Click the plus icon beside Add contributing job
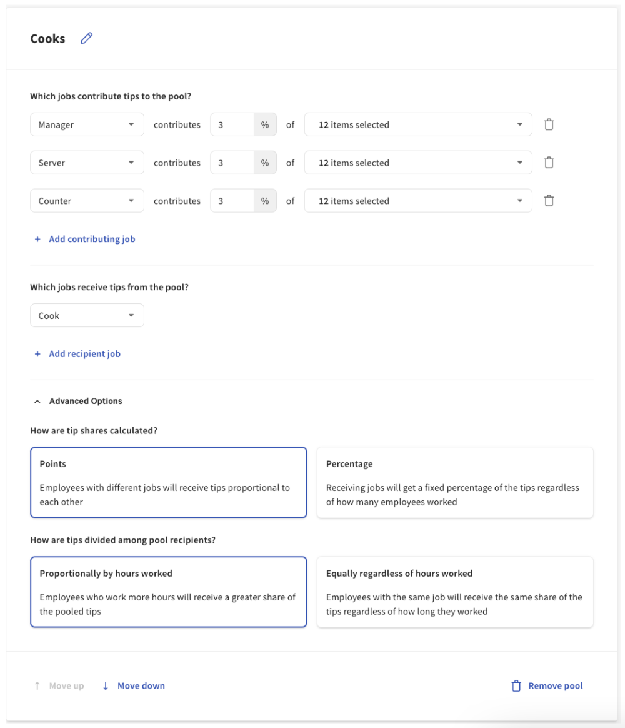Image resolution: width=625 pixels, height=728 pixels. pyautogui.click(x=37, y=239)
